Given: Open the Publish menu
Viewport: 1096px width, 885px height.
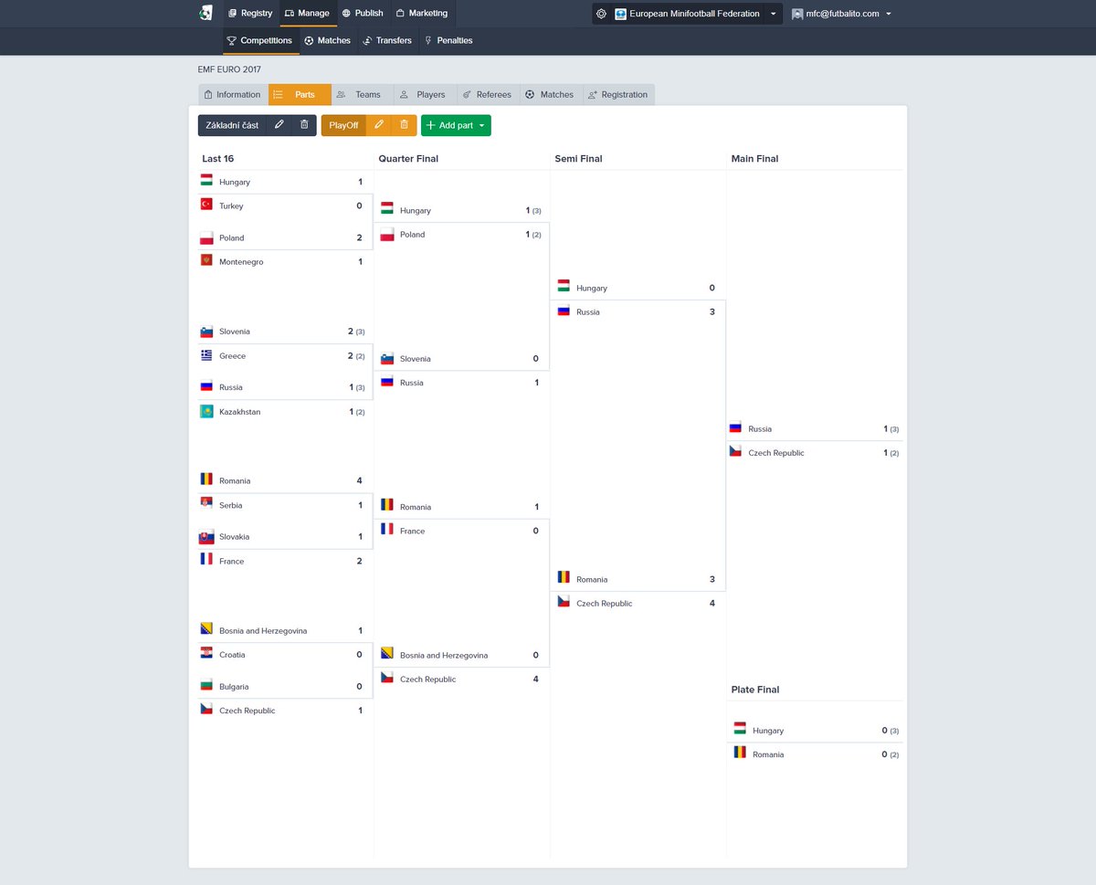Looking at the screenshot, I should tap(362, 13).
